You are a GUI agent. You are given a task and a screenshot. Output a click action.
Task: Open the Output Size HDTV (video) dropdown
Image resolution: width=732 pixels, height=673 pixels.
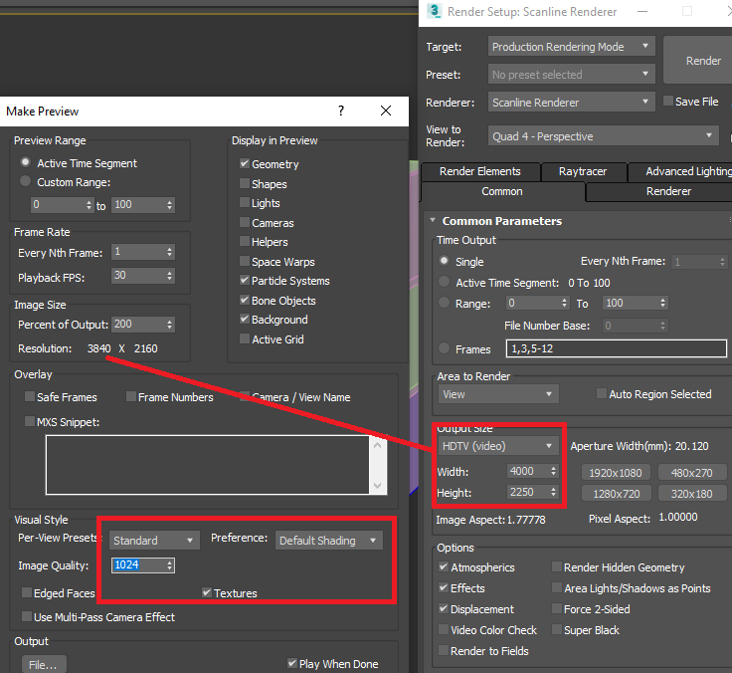click(x=497, y=446)
